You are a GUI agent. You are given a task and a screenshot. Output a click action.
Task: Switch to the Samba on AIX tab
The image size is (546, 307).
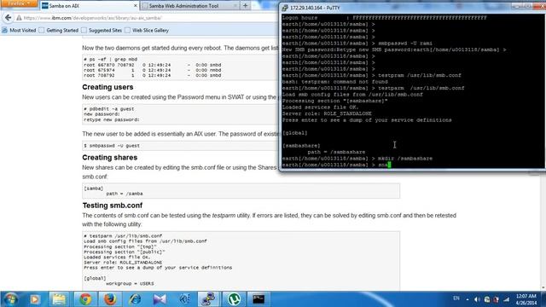tap(90, 6)
